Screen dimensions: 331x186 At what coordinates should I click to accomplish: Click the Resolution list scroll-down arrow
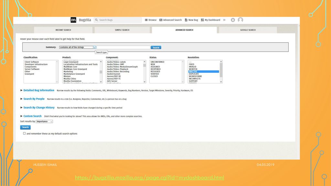pyautogui.click(x=221, y=82)
